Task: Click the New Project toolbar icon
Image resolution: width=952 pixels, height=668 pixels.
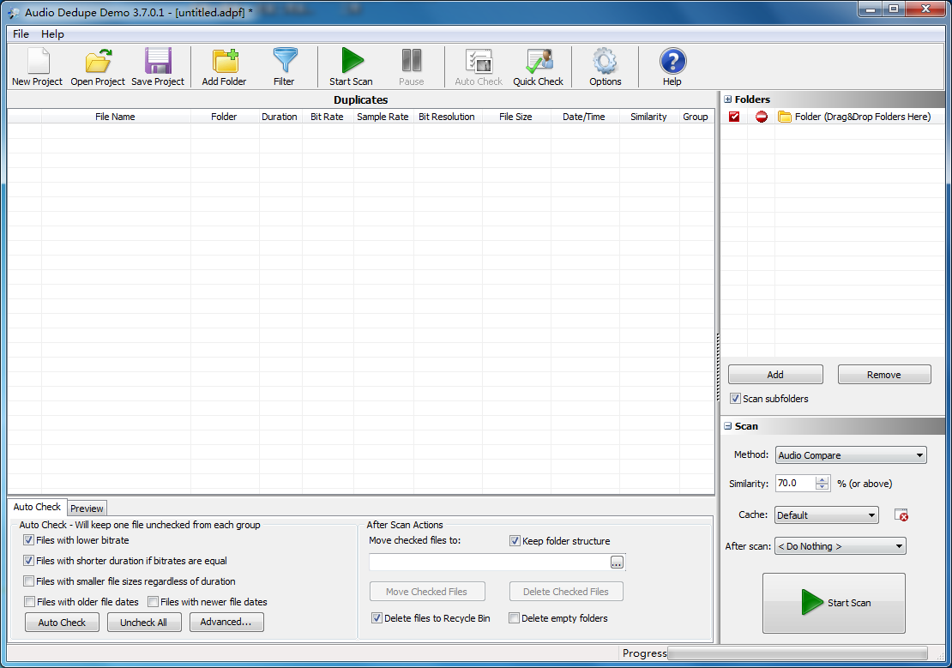Action: 38,67
